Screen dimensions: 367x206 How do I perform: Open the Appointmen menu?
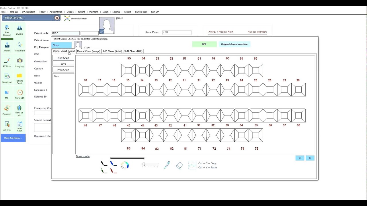click(56, 12)
